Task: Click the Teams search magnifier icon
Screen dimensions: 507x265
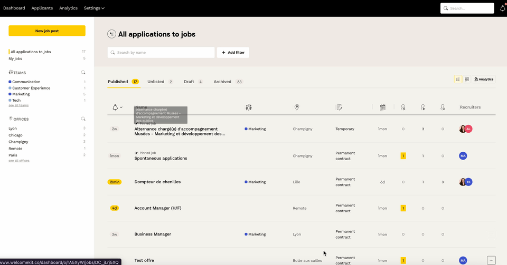Action: click(x=83, y=73)
